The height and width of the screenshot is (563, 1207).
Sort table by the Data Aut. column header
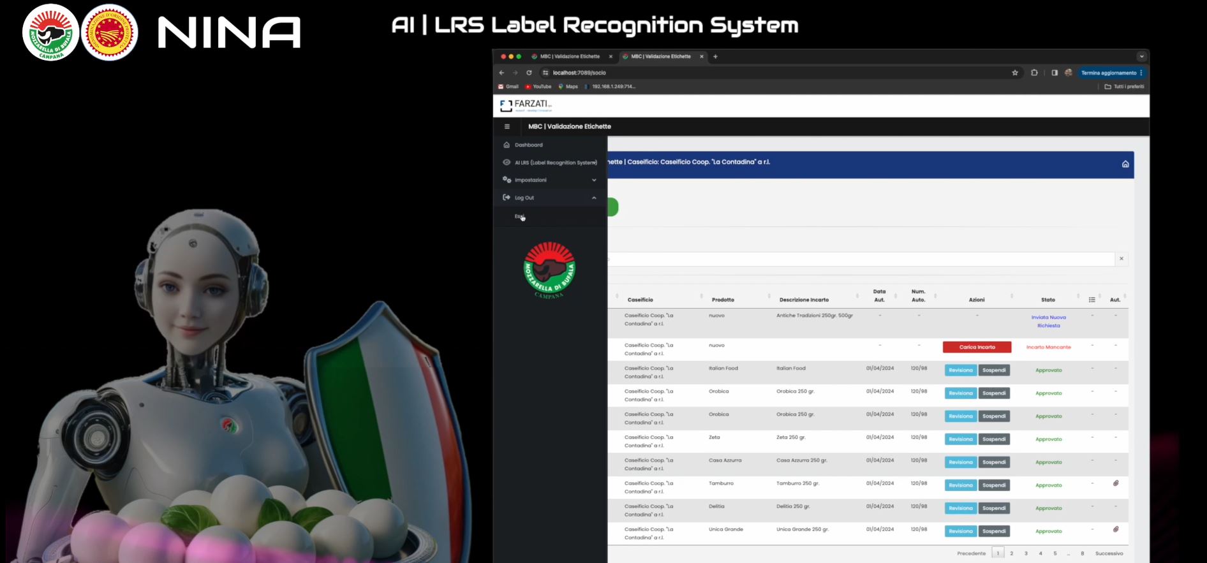click(879, 295)
